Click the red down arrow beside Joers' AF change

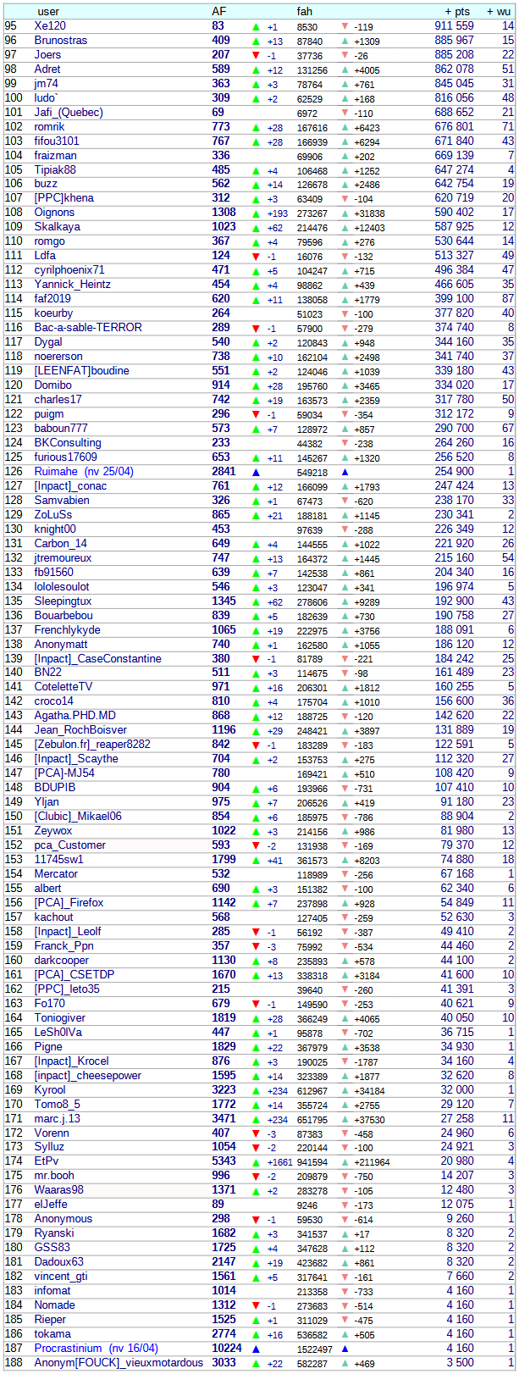(x=256, y=56)
